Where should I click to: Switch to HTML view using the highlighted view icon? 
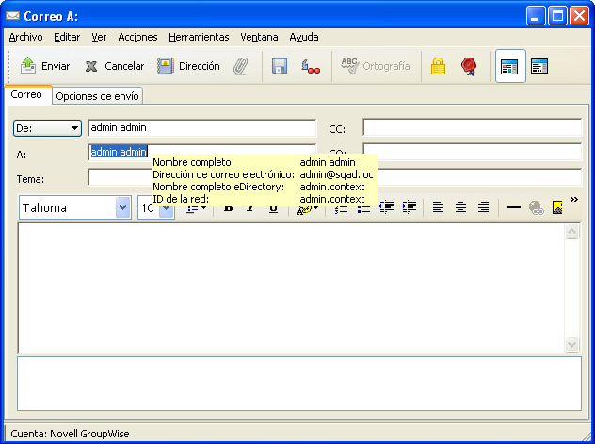[x=510, y=67]
